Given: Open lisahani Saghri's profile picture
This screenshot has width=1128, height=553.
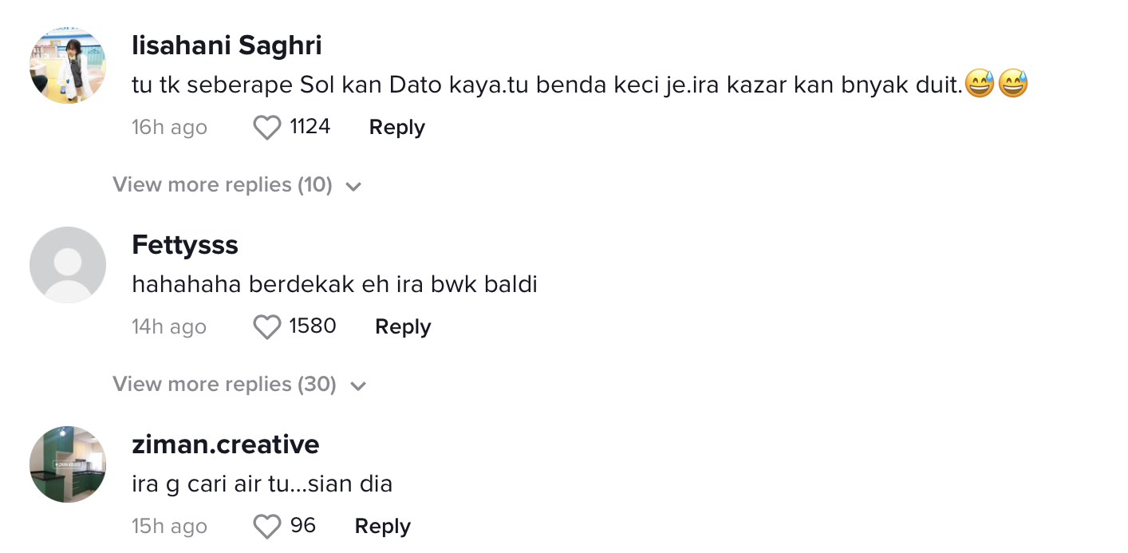Looking at the screenshot, I should pyautogui.click(x=68, y=65).
